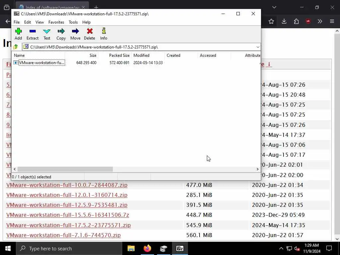
Task: Click the 648 295 400 size value
Action: (x=86, y=63)
